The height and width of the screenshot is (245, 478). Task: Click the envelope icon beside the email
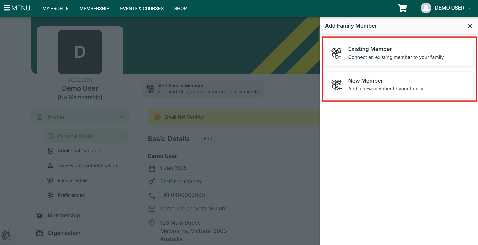pos(152,209)
